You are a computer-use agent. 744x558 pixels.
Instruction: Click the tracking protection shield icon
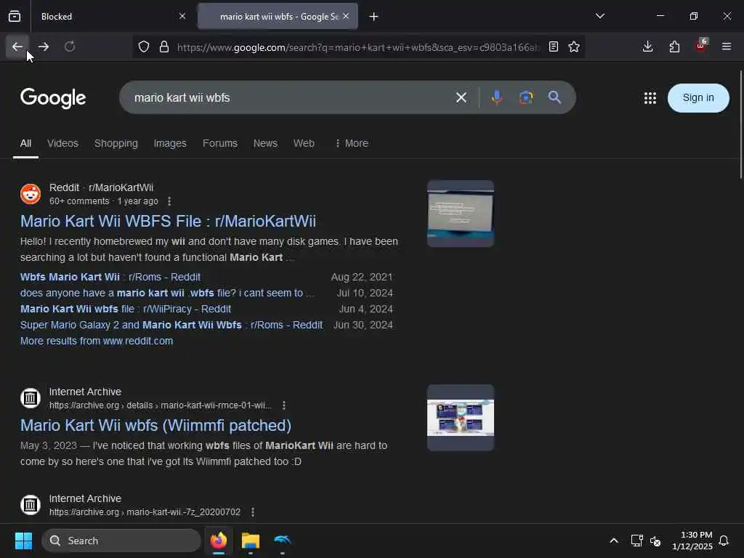pyautogui.click(x=144, y=46)
